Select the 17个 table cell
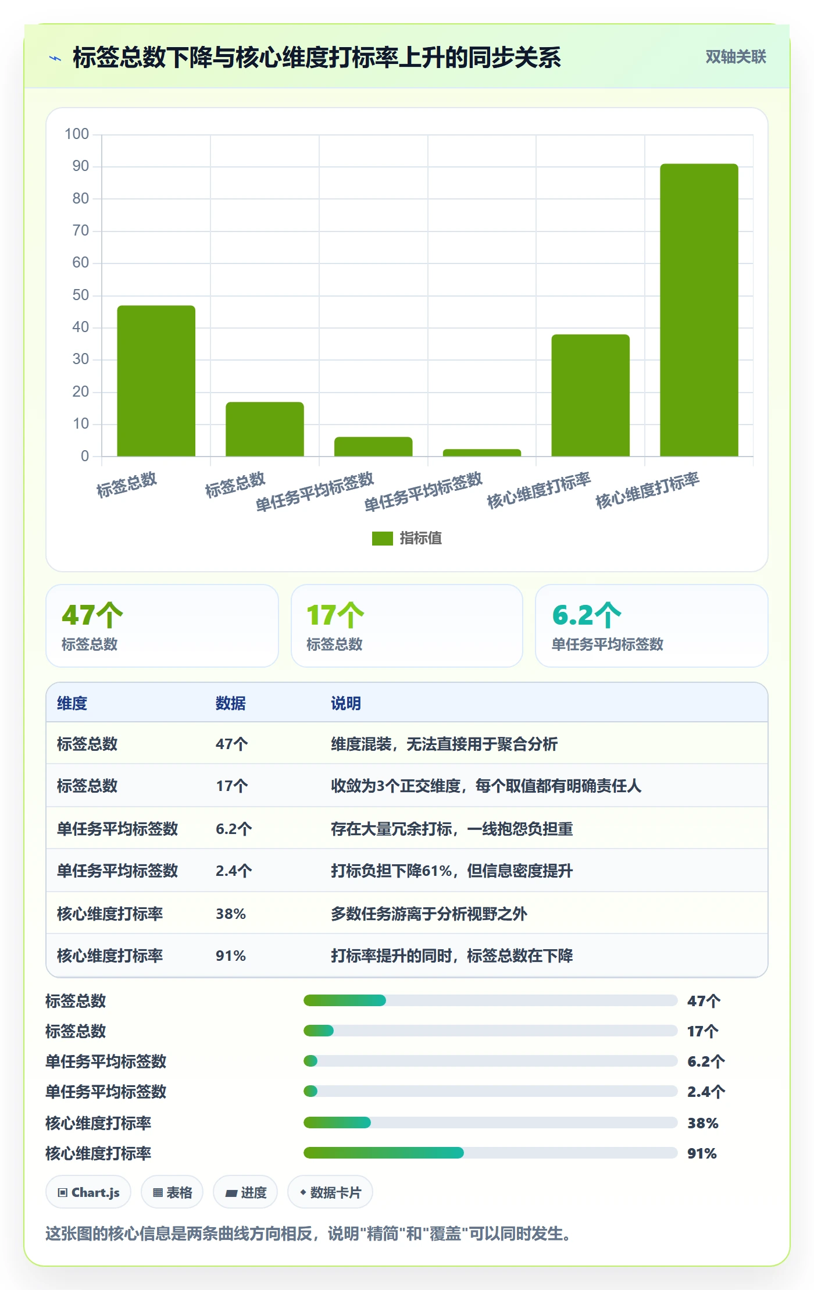The image size is (814, 1290). (232, 786)
